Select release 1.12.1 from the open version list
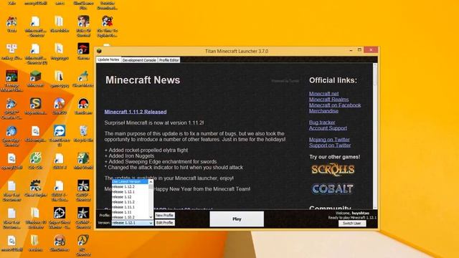459x258 pixels. [x=130, y=192]
